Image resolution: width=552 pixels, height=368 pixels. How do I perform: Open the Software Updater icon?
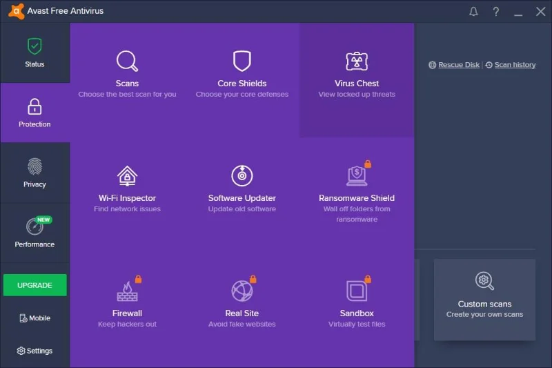pos(242,175)
